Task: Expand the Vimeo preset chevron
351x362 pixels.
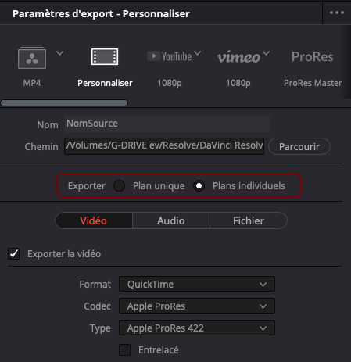Action: (266, 53)
